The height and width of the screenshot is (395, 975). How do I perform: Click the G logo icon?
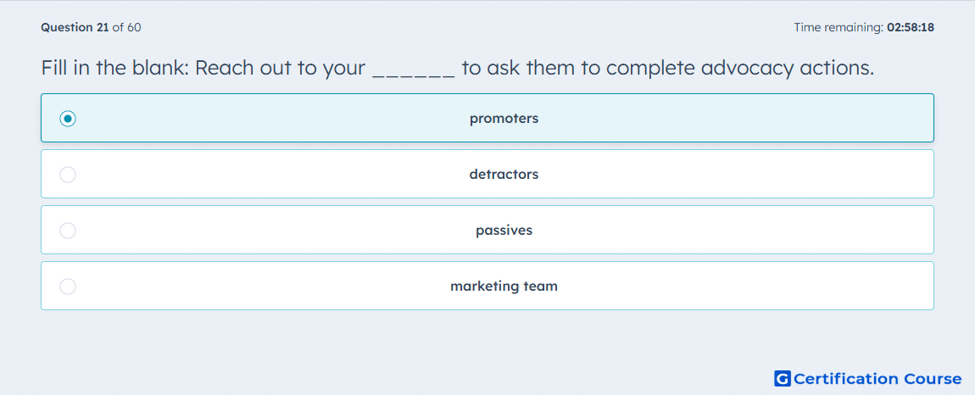coord(783,378)
